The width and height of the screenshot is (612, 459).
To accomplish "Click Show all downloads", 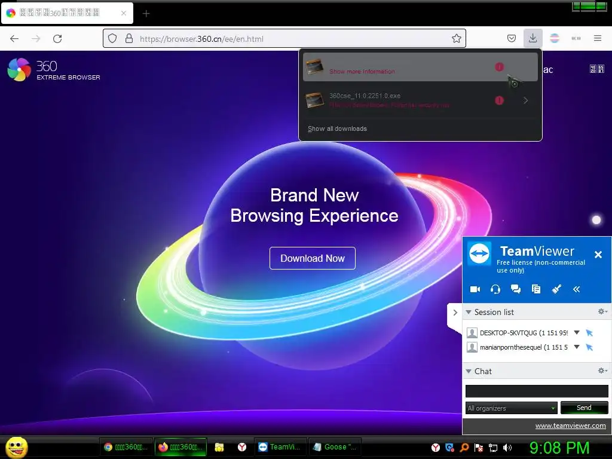I will (x=337, y=129).
